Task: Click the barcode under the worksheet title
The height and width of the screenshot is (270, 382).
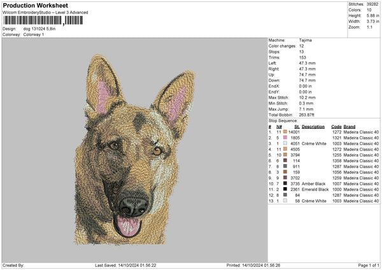Action: (x=41, y=20)
